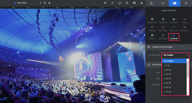Duplicate slide using copy icon
192x103 pixels.
(x=45, y=3)
